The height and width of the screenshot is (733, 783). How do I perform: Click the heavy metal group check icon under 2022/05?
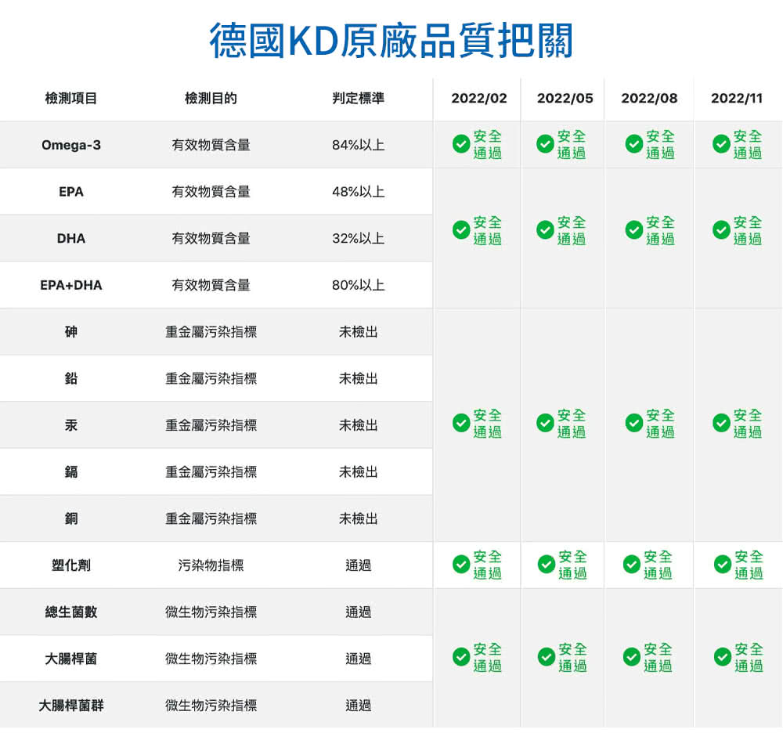(545, 423)
